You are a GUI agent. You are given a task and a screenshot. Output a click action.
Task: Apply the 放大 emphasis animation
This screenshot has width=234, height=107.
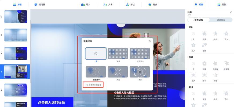coord(193,77)
